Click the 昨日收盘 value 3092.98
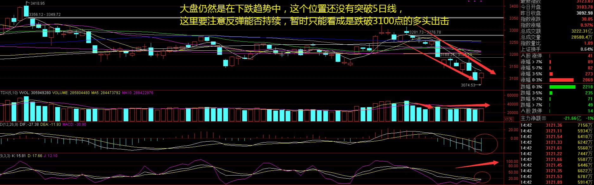The image size is (594, 185). [585, 13]
